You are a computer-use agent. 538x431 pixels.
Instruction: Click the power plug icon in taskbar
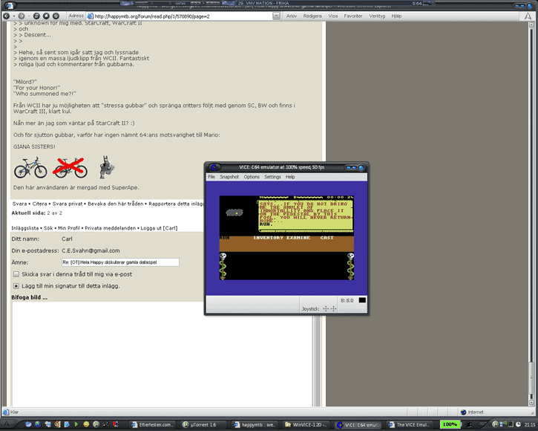point(468,424)
